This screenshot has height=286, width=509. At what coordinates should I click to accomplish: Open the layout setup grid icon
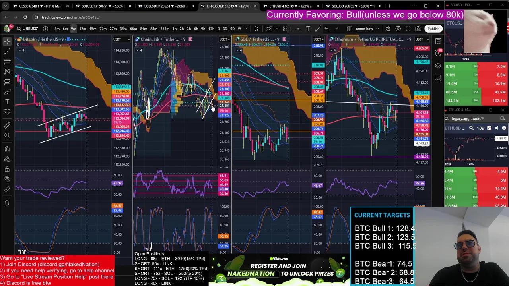(x=349, y=29)
